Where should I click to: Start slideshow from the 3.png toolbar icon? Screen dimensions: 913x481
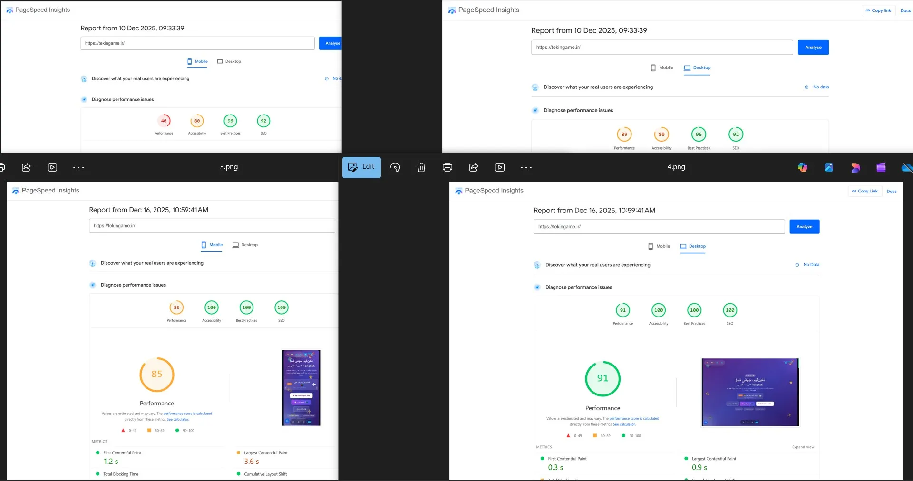52,167
